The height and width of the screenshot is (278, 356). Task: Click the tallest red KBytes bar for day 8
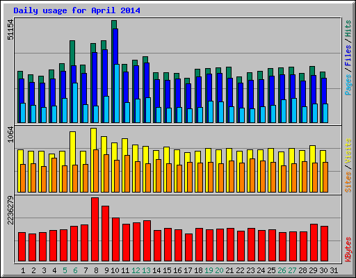95,229
